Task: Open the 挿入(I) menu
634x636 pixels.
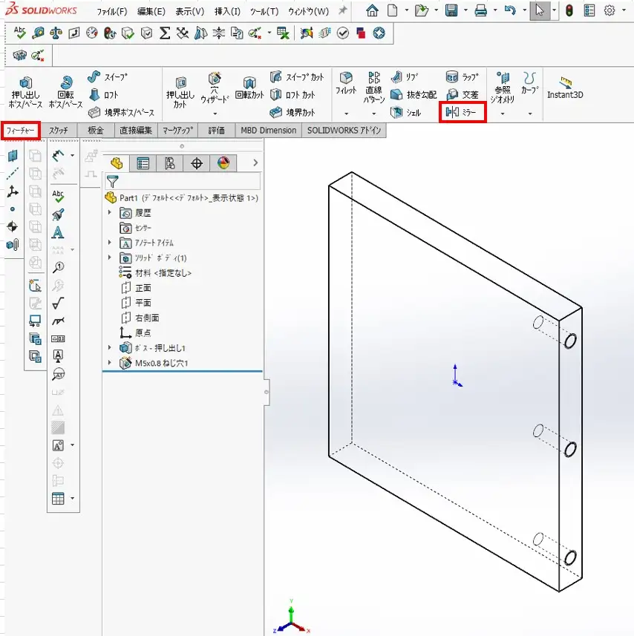Action: coord(227,11)
